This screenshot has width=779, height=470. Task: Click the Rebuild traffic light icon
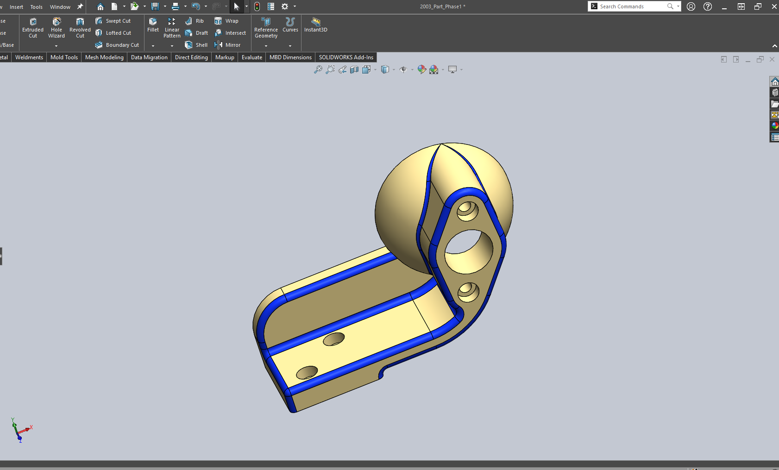[x=257, y=6]
